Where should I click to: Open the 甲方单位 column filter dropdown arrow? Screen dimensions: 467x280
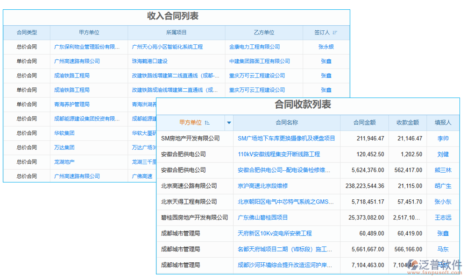click(x=229, y=122)
